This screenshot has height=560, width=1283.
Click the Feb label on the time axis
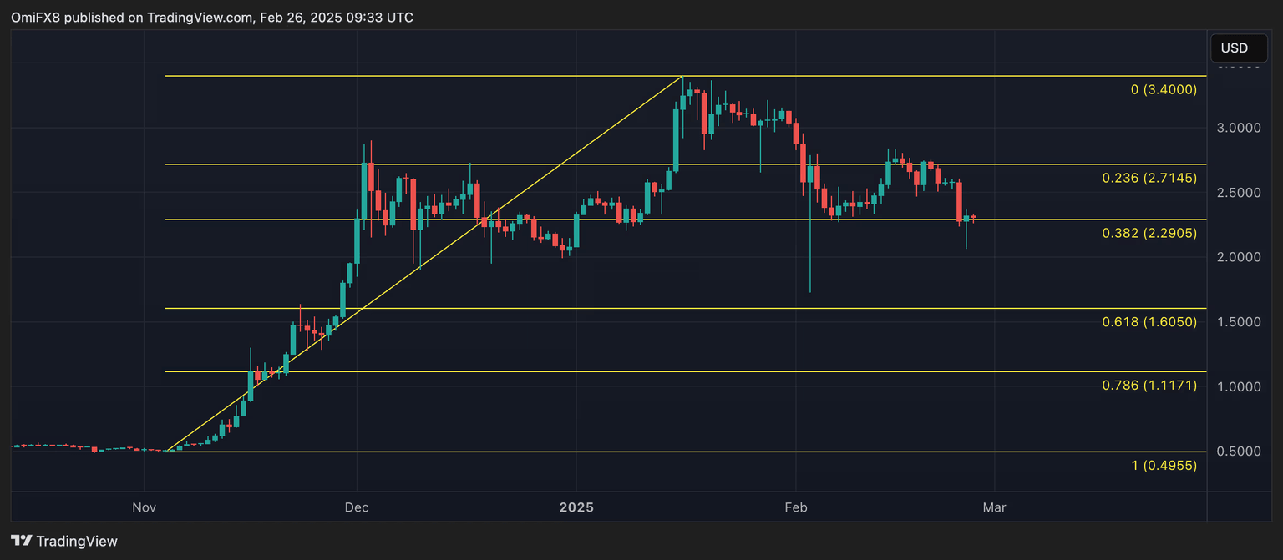(x=796, y=507)
